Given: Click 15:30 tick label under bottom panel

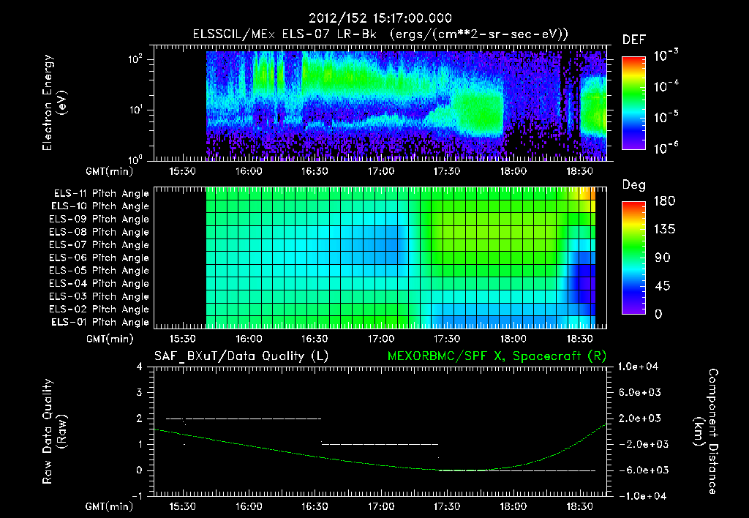Looking at the screenshot, I should tap(182, 506).
